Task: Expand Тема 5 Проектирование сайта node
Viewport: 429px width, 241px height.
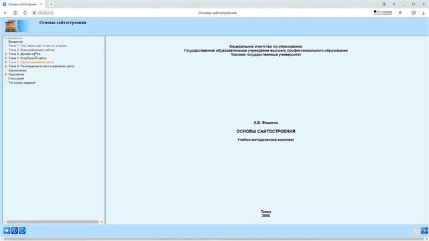Action: tap(6, 62)
